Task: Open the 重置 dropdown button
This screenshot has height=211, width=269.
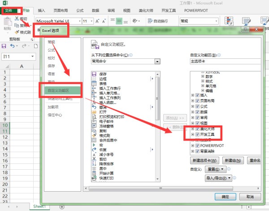Action: click(x=216, y=169)
